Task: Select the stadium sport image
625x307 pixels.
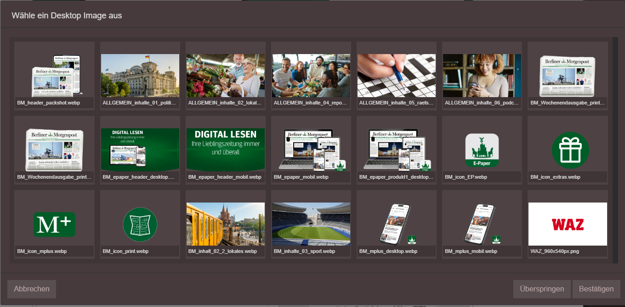Action: point(311,224)
